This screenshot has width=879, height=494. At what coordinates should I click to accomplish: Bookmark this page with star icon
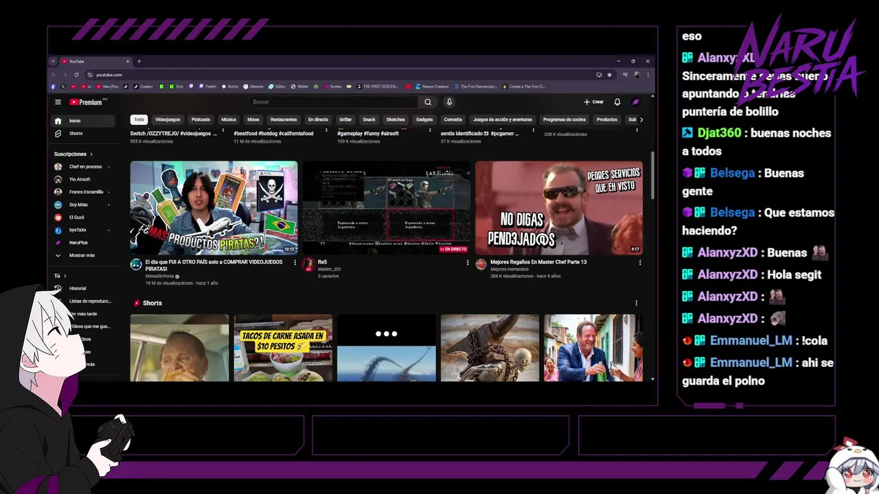[609, 75]
